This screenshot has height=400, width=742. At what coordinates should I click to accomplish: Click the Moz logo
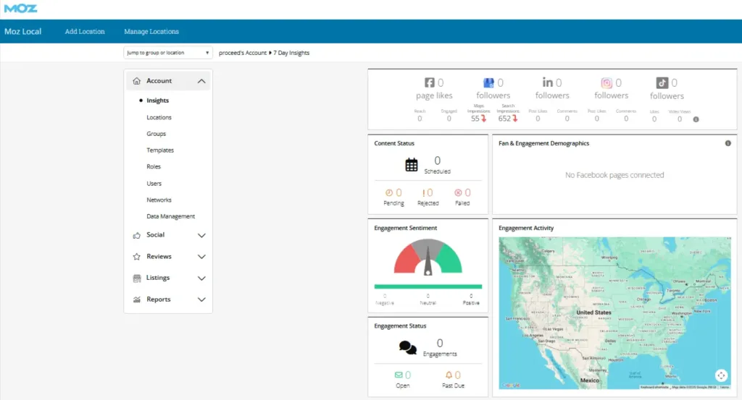[20, 9]
